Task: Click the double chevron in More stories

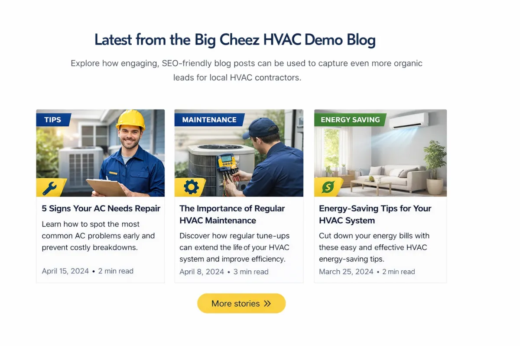Action: tap(267, 304)
